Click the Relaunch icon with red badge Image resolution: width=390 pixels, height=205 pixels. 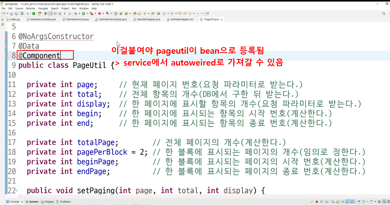[x=39, y=13]
